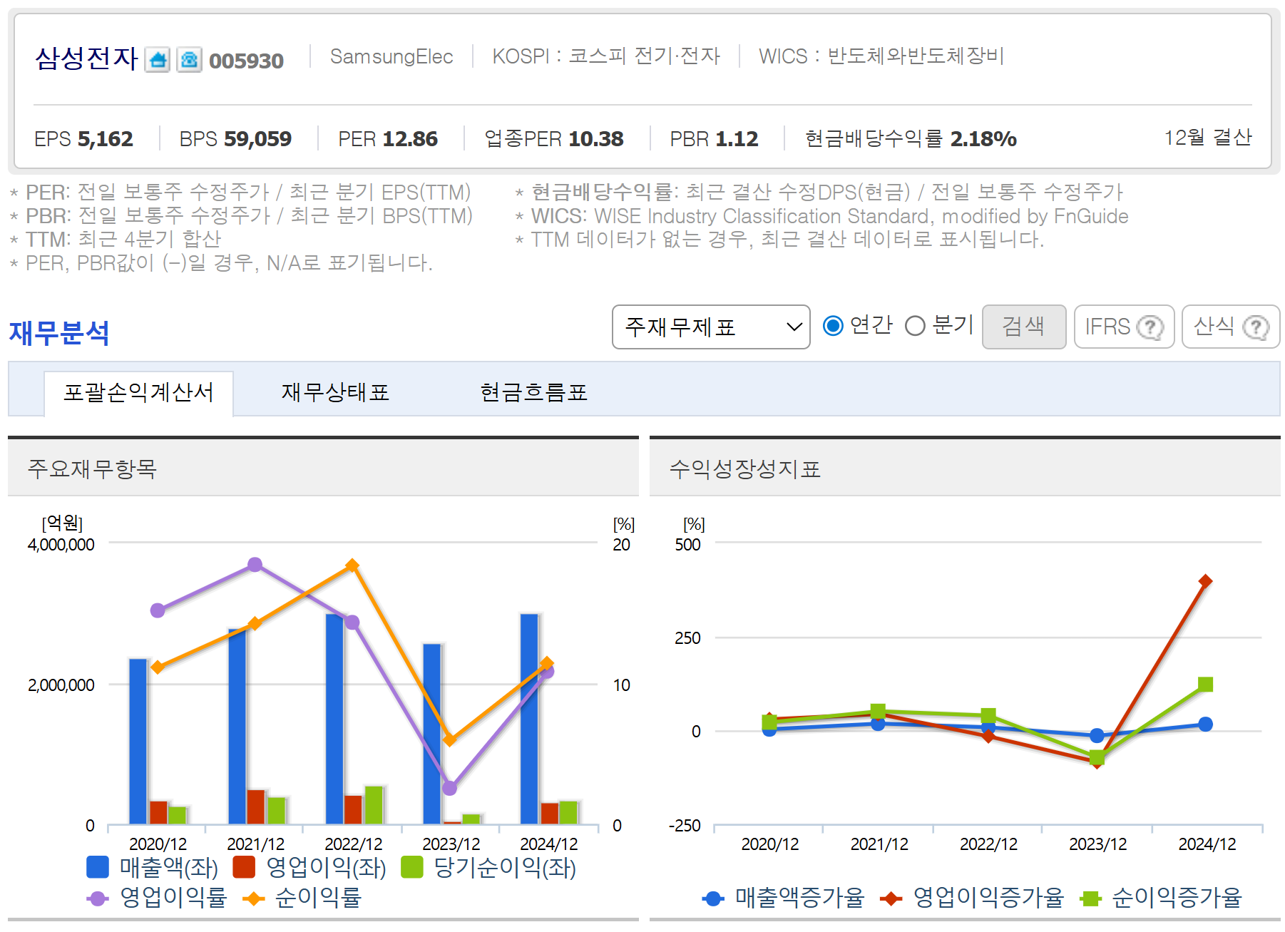
Task: Click the question mark icon on IFRS button
Action: click(x=1150, y=327)
